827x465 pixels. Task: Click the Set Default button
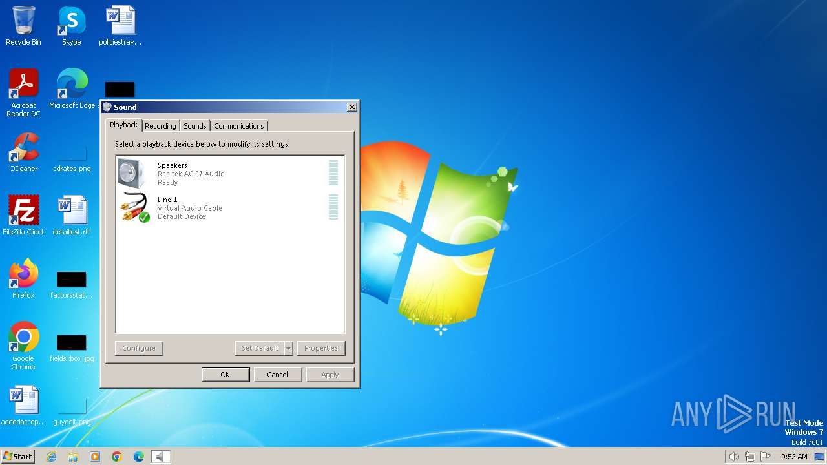pos(260,348)
